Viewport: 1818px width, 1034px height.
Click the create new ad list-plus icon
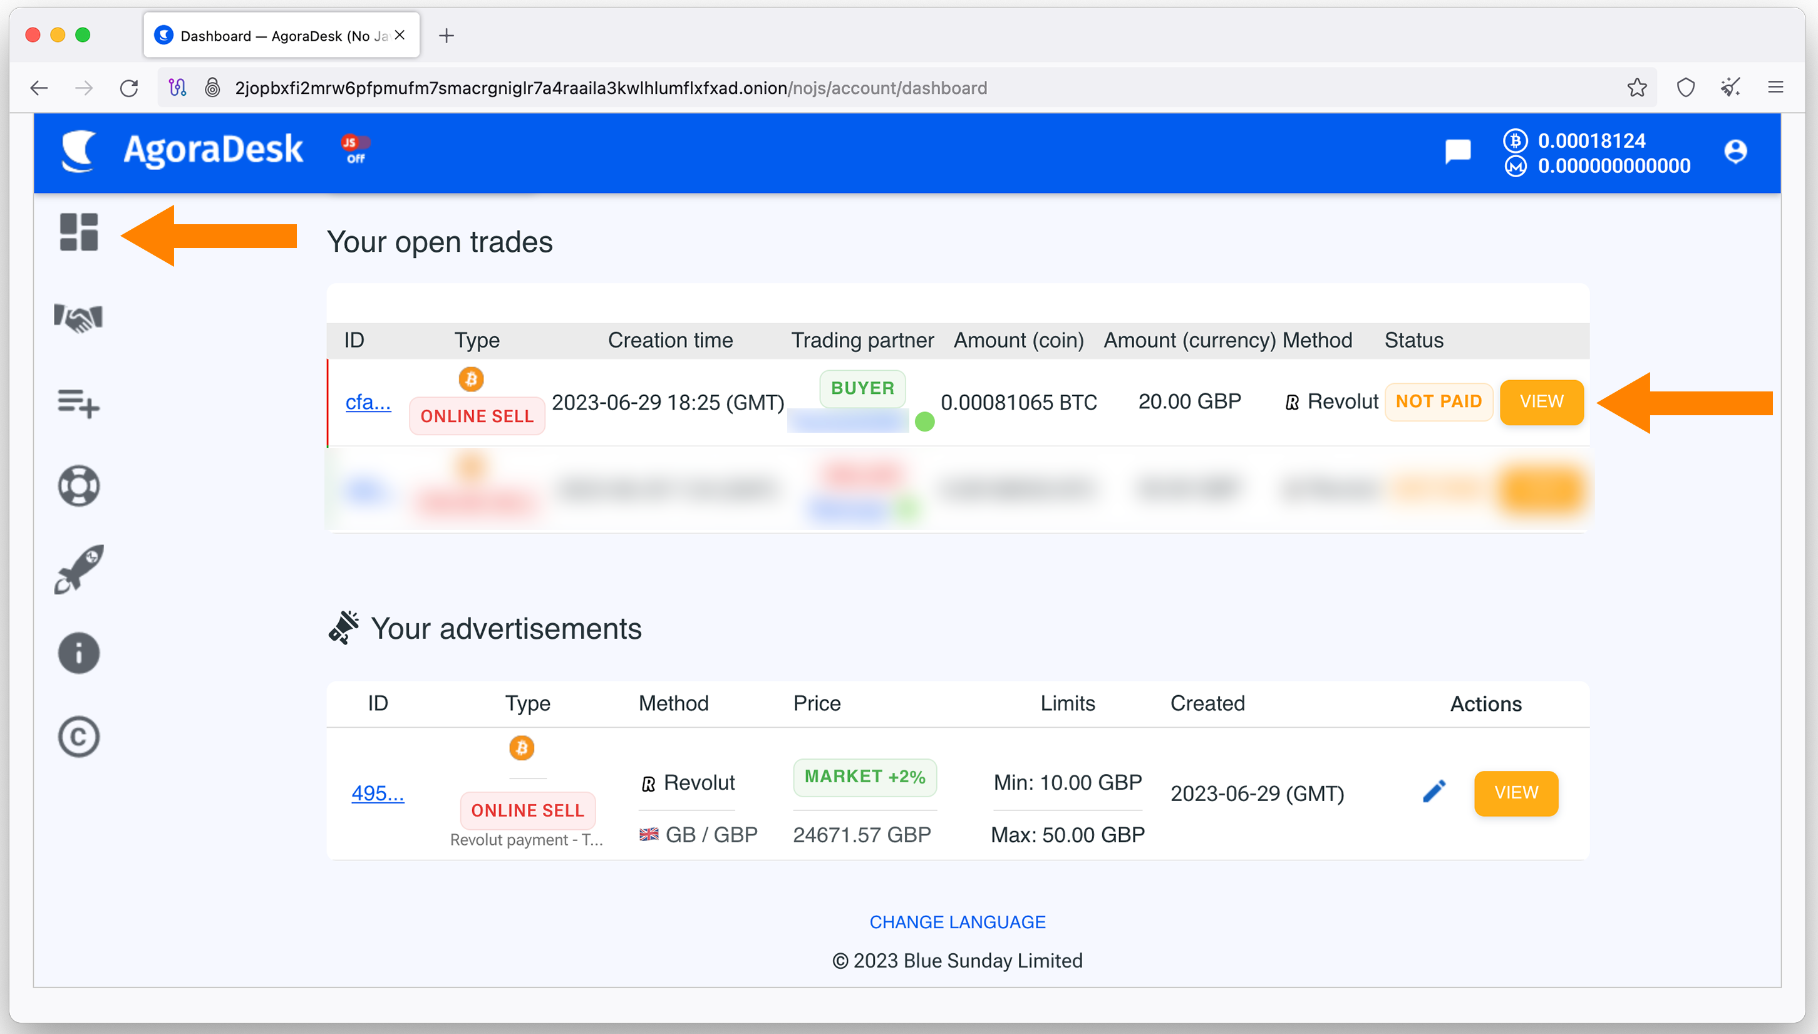tap(79, 403)
